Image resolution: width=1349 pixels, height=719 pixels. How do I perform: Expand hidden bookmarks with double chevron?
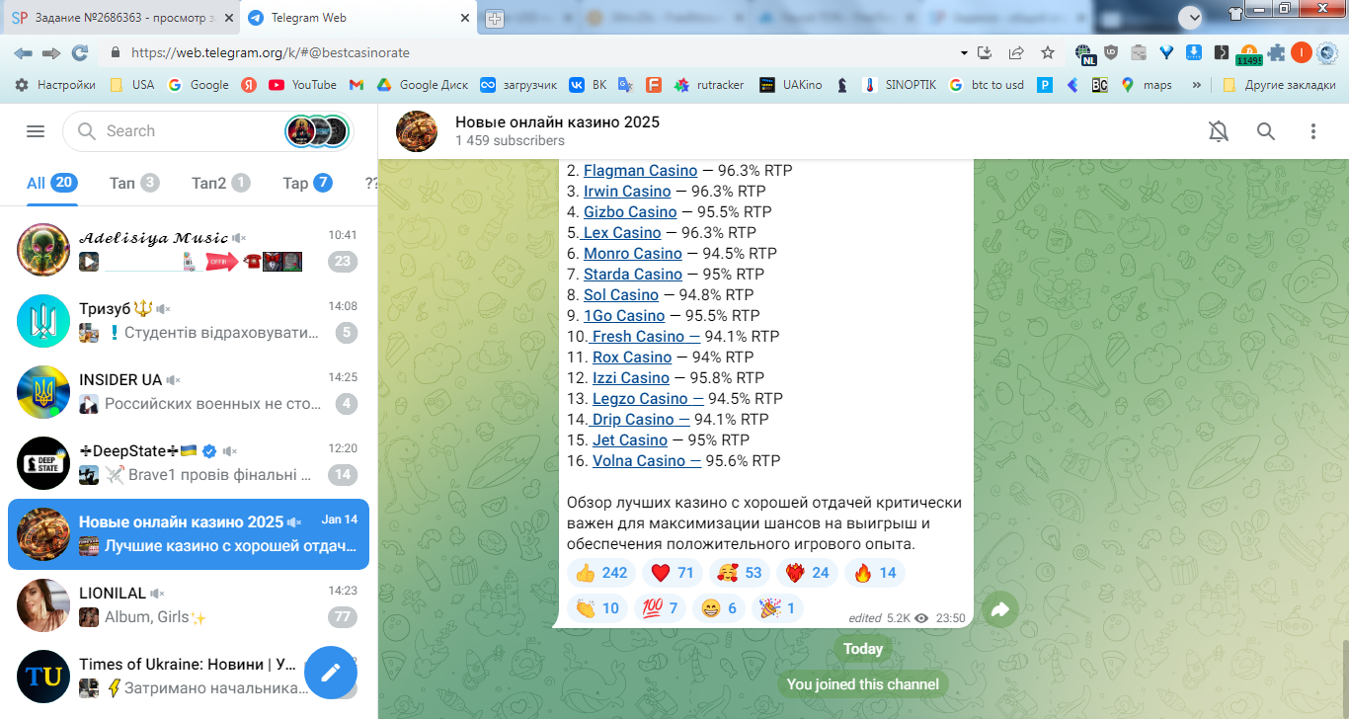1197,85
